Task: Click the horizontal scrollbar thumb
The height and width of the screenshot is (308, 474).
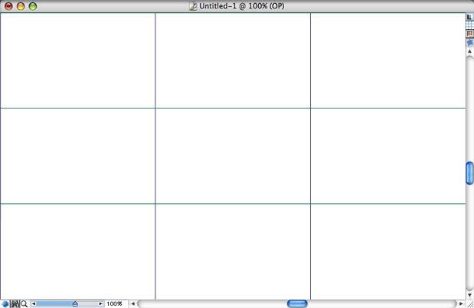Action: 297,303
